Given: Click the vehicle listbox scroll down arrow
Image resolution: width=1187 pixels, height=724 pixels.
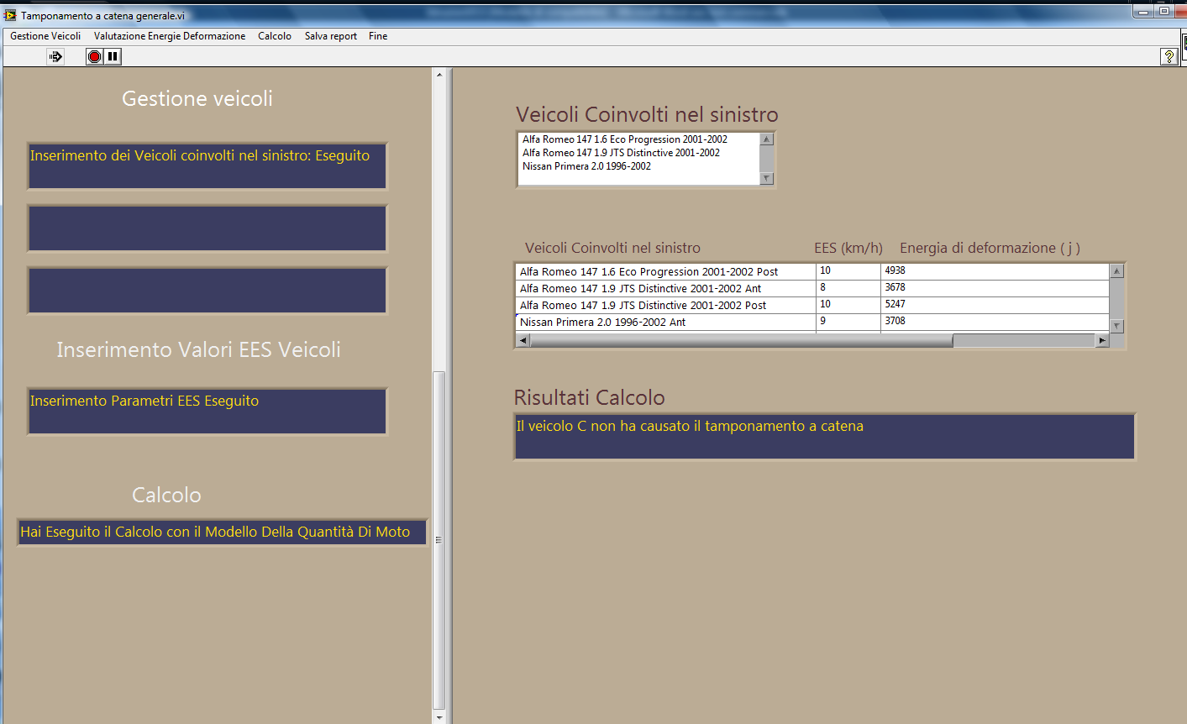Looking at the screenshot, I should 766,178.
